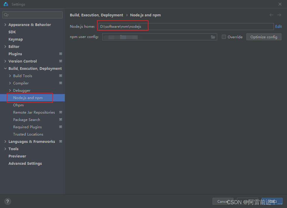
Task: Click project-level icon beside Remote Jar Repositories
Action: [x=60, y=112]
